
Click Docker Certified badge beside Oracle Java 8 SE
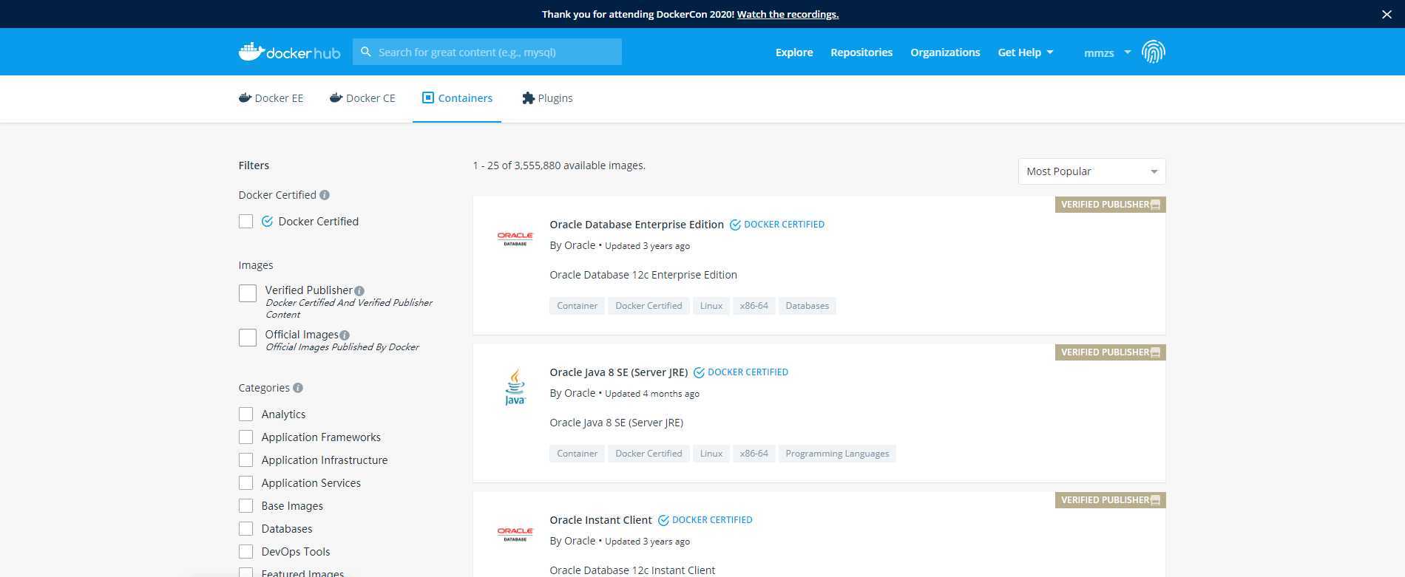click(x=741, y=372)
